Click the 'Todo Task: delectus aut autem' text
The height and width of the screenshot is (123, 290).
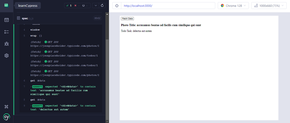point(136,31)
